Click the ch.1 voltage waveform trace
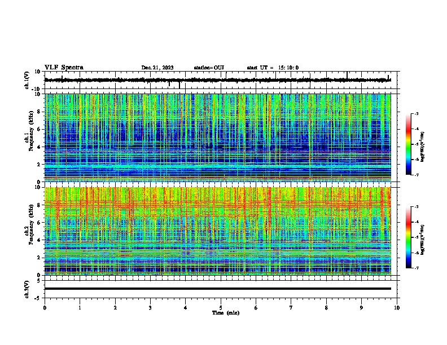 pos(217,80)
